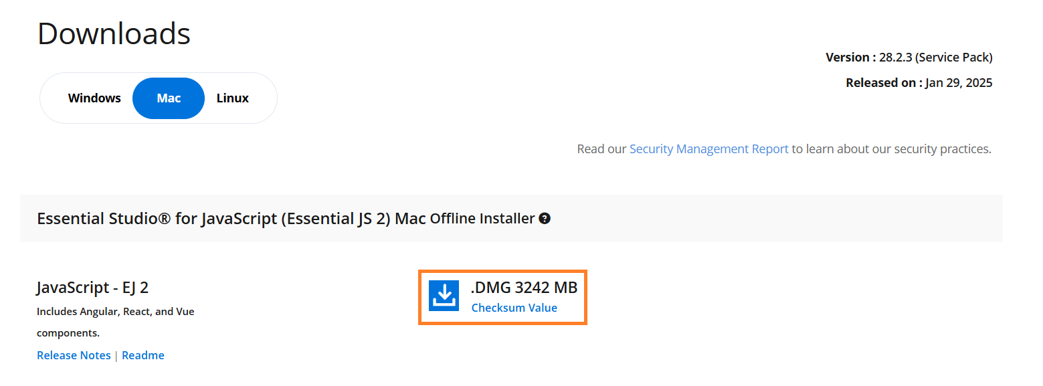Screen dimensions: 1043x386
Task: Click the 'Mac Offline Installer' heading text
Action: tap(465, 219)
